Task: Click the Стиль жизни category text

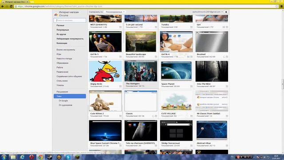Action: [62, 81]
